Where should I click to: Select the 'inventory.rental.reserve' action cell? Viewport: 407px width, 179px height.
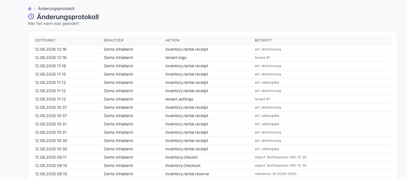coord(187,174)
